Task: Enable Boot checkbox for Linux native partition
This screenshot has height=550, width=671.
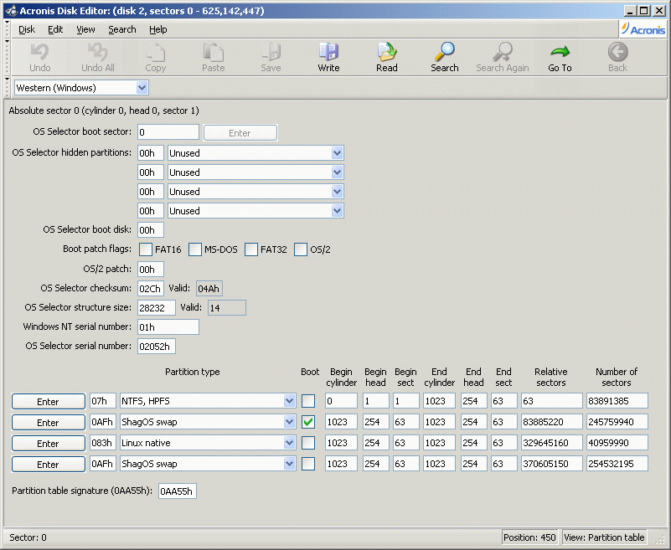Action: click(x=308, y=443)
